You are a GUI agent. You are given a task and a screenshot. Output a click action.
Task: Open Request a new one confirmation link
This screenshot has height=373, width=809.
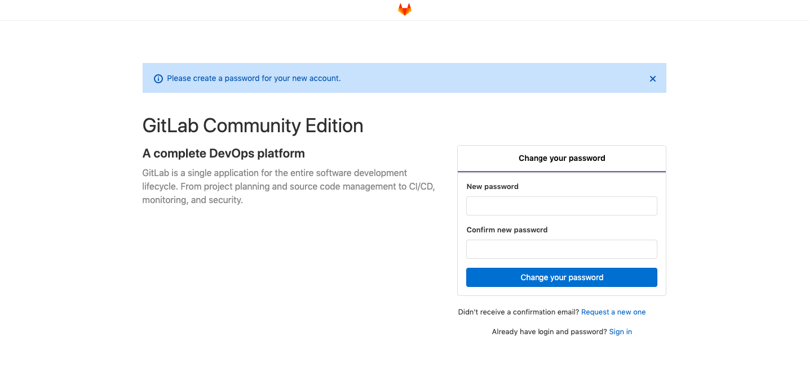coord(613,312)
